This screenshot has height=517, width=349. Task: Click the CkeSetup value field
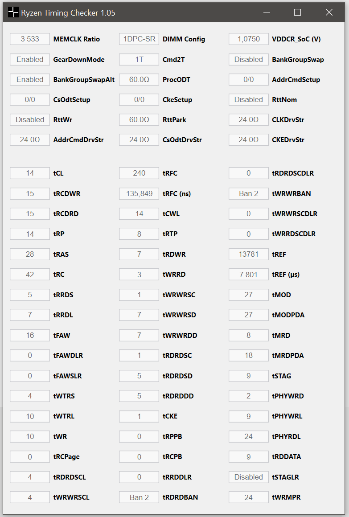tap(139, 99)
